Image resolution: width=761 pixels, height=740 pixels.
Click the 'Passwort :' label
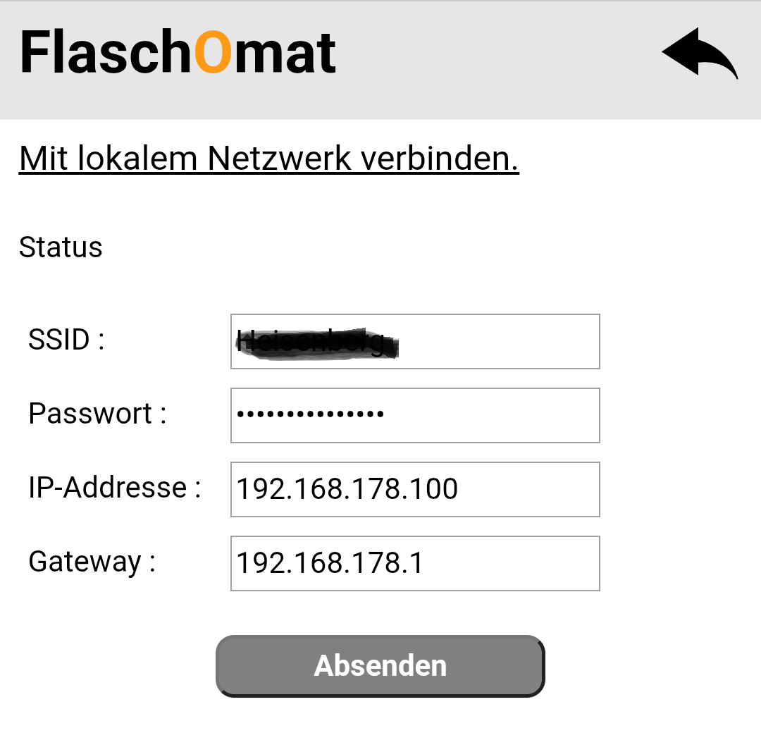click(97, 414)
